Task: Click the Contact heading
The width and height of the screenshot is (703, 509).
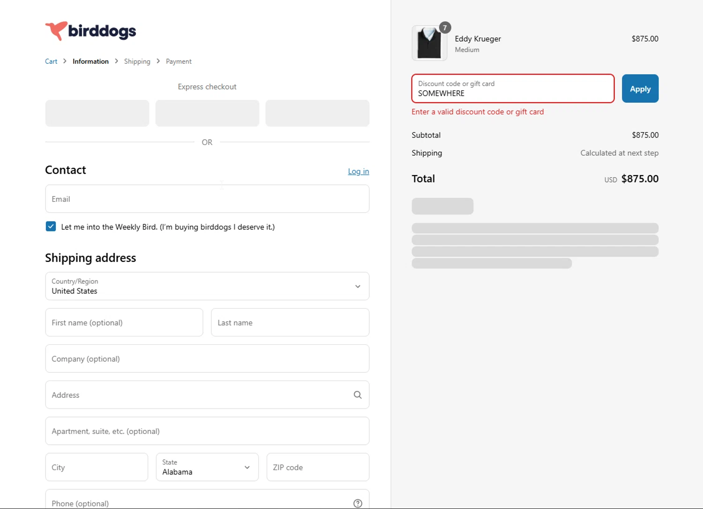Action: coord(66,170)
